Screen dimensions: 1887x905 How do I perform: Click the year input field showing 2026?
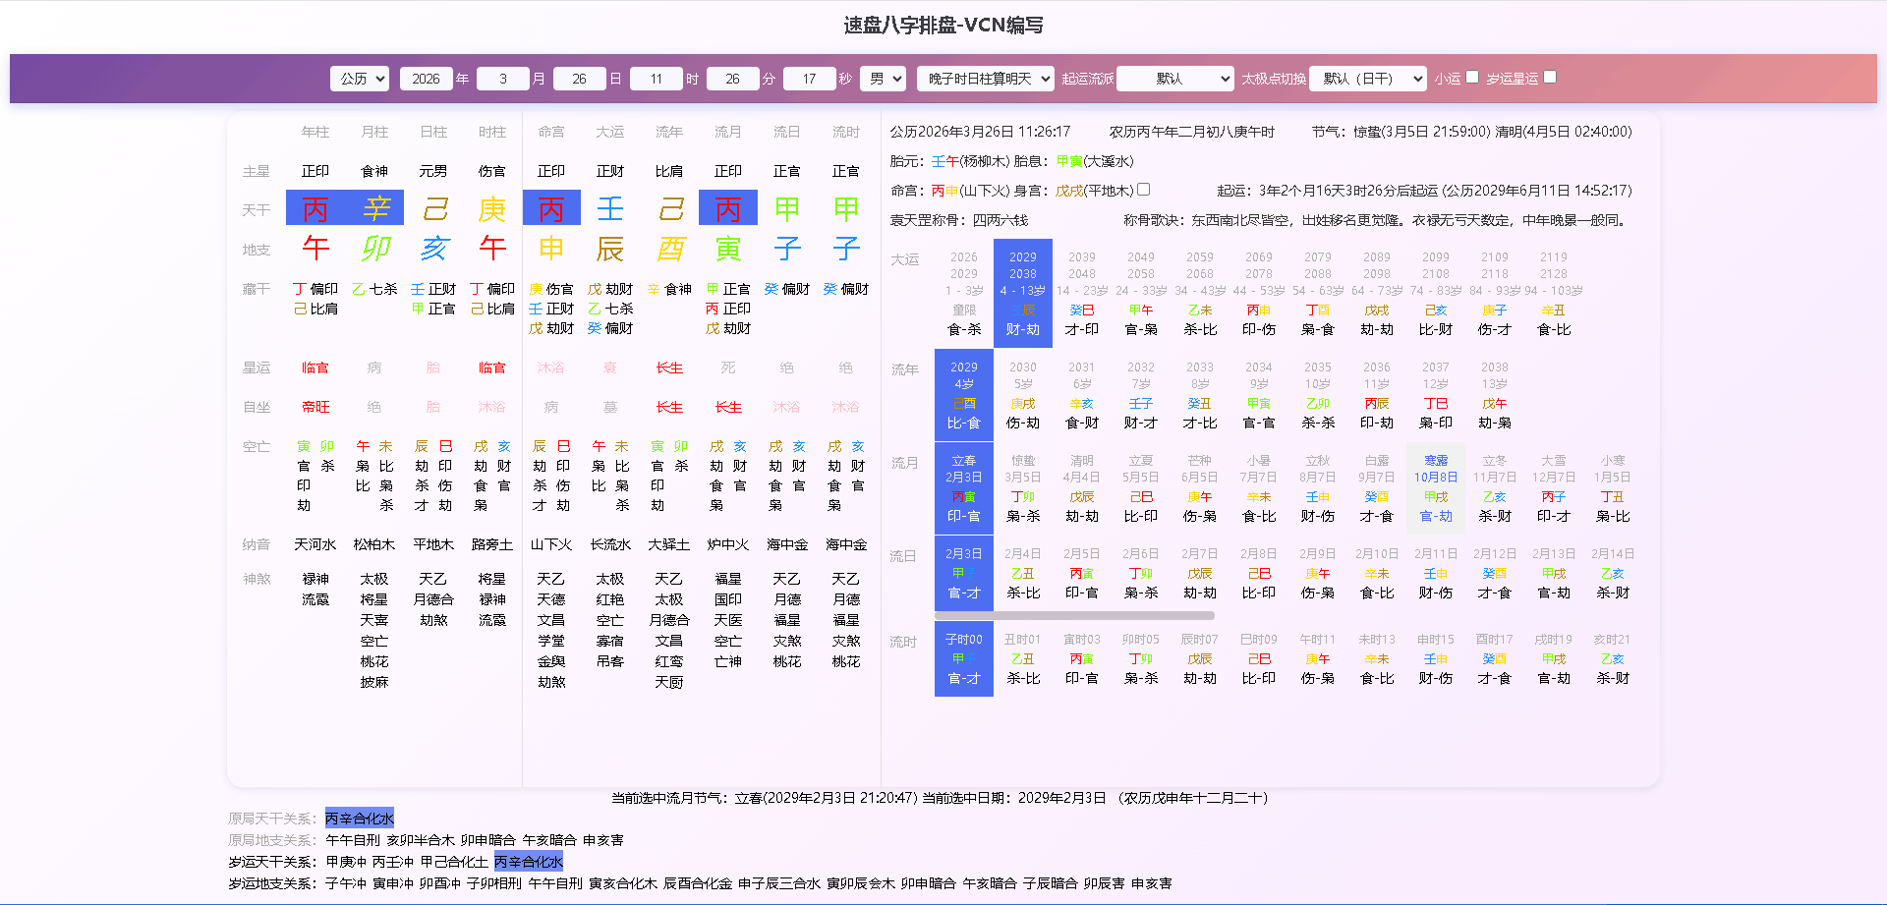[426, 79]
